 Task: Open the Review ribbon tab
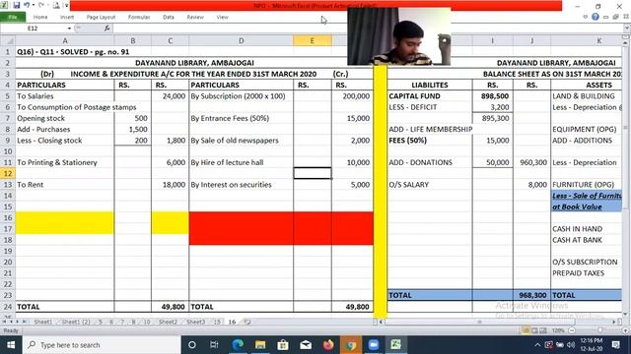click(195, 18)
